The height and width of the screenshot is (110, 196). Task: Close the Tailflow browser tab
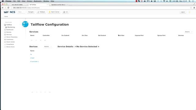point(47,5)
